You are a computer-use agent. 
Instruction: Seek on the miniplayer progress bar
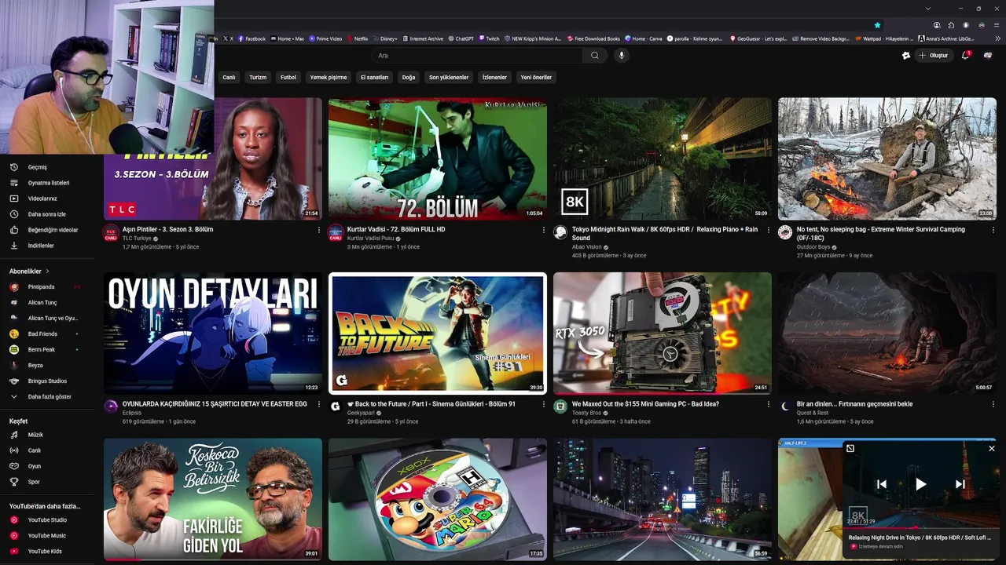[x=920, y=528]
